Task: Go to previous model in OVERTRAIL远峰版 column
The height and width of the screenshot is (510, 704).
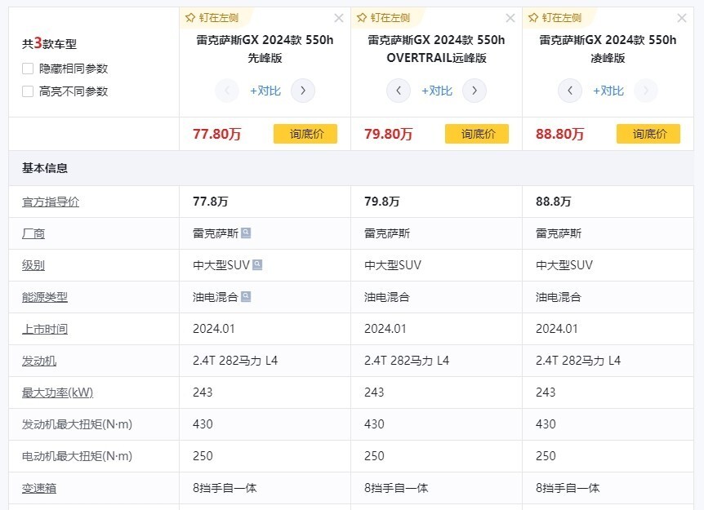Action: pos(398,91)
